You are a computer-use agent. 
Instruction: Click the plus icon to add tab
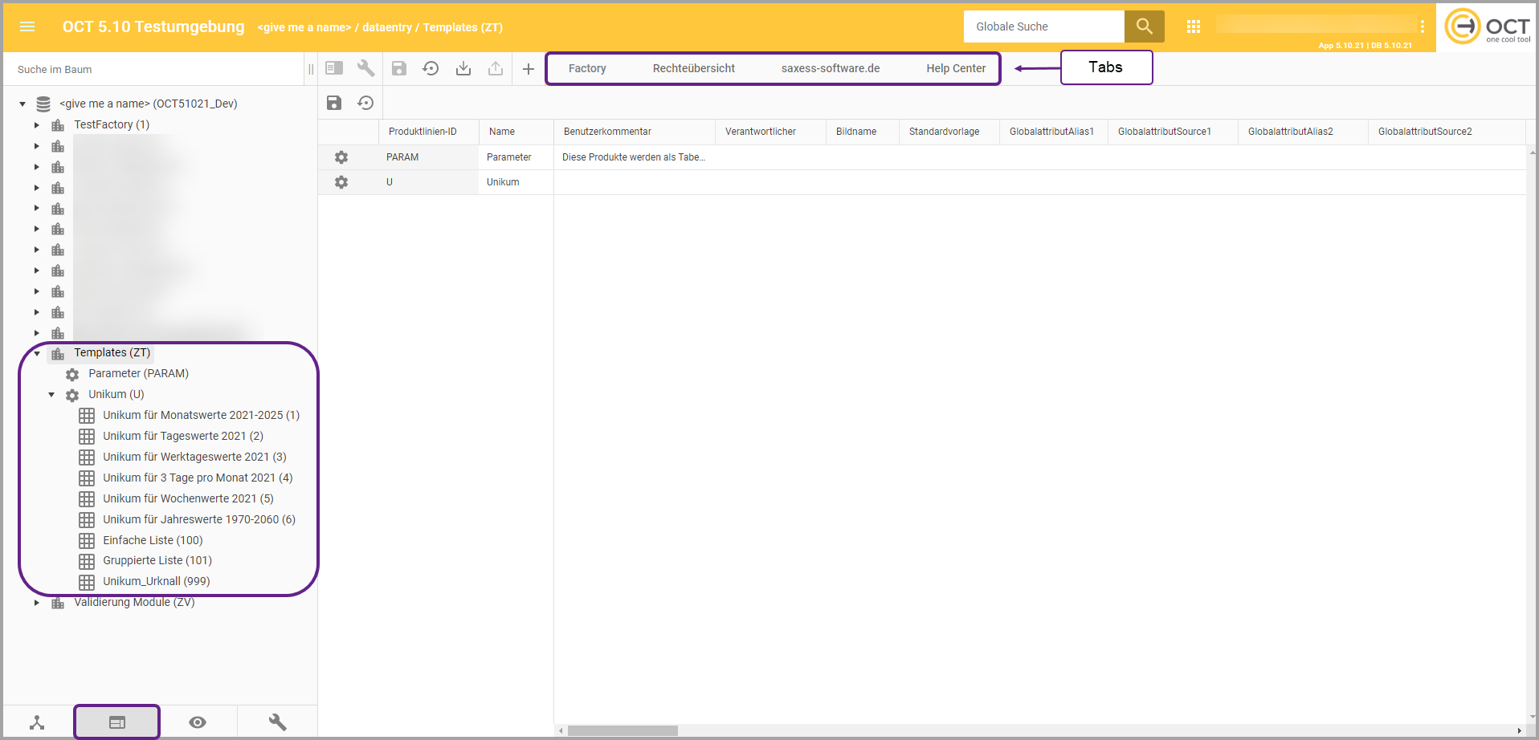click(528, 69)
